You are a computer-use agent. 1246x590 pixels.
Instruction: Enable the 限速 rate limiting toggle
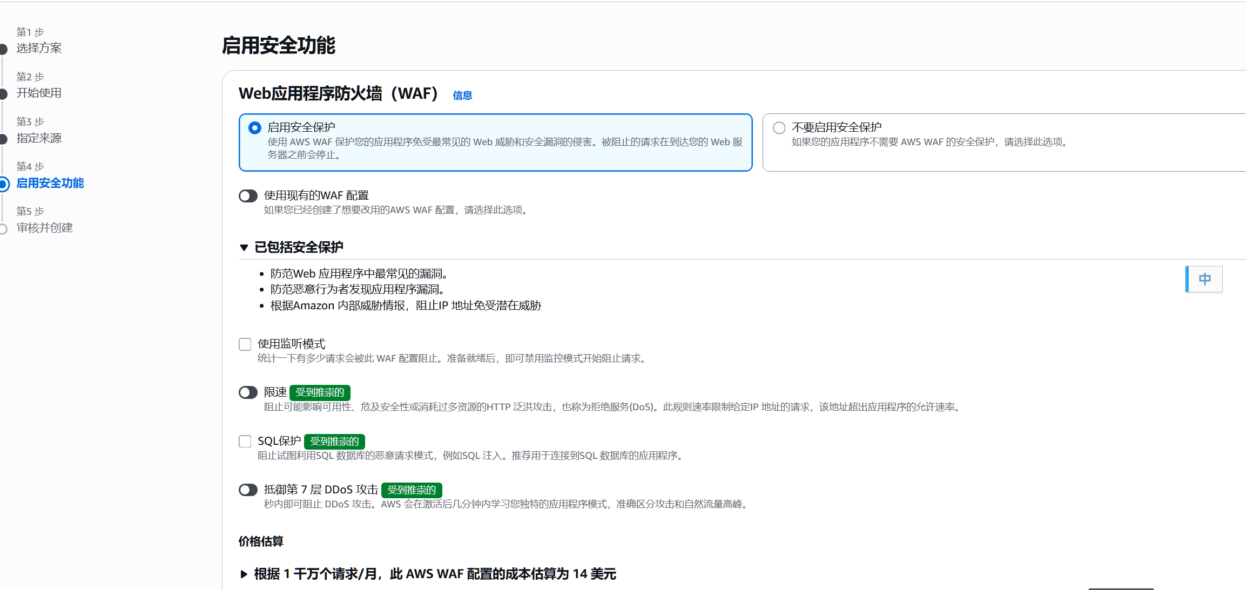(x=248, y=392)
